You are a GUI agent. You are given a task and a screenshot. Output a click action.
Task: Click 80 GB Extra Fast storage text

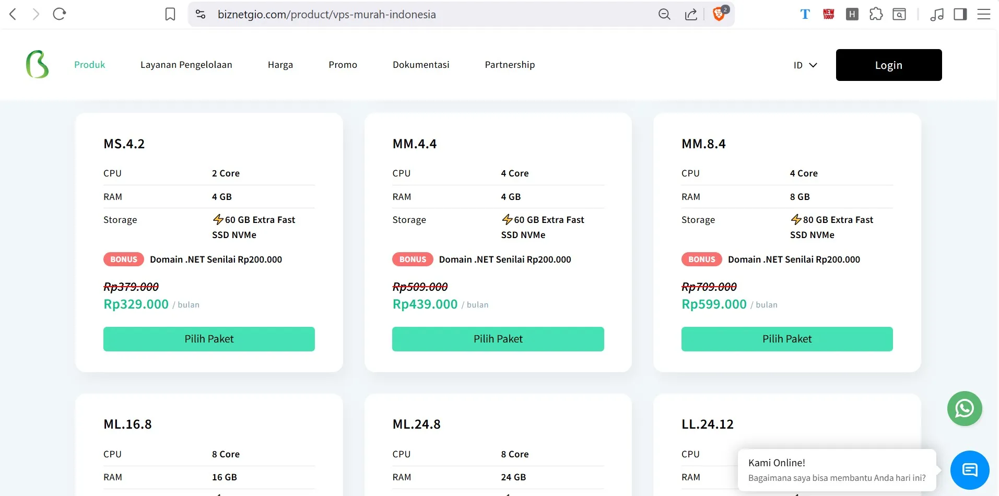[x=832, y=227]
